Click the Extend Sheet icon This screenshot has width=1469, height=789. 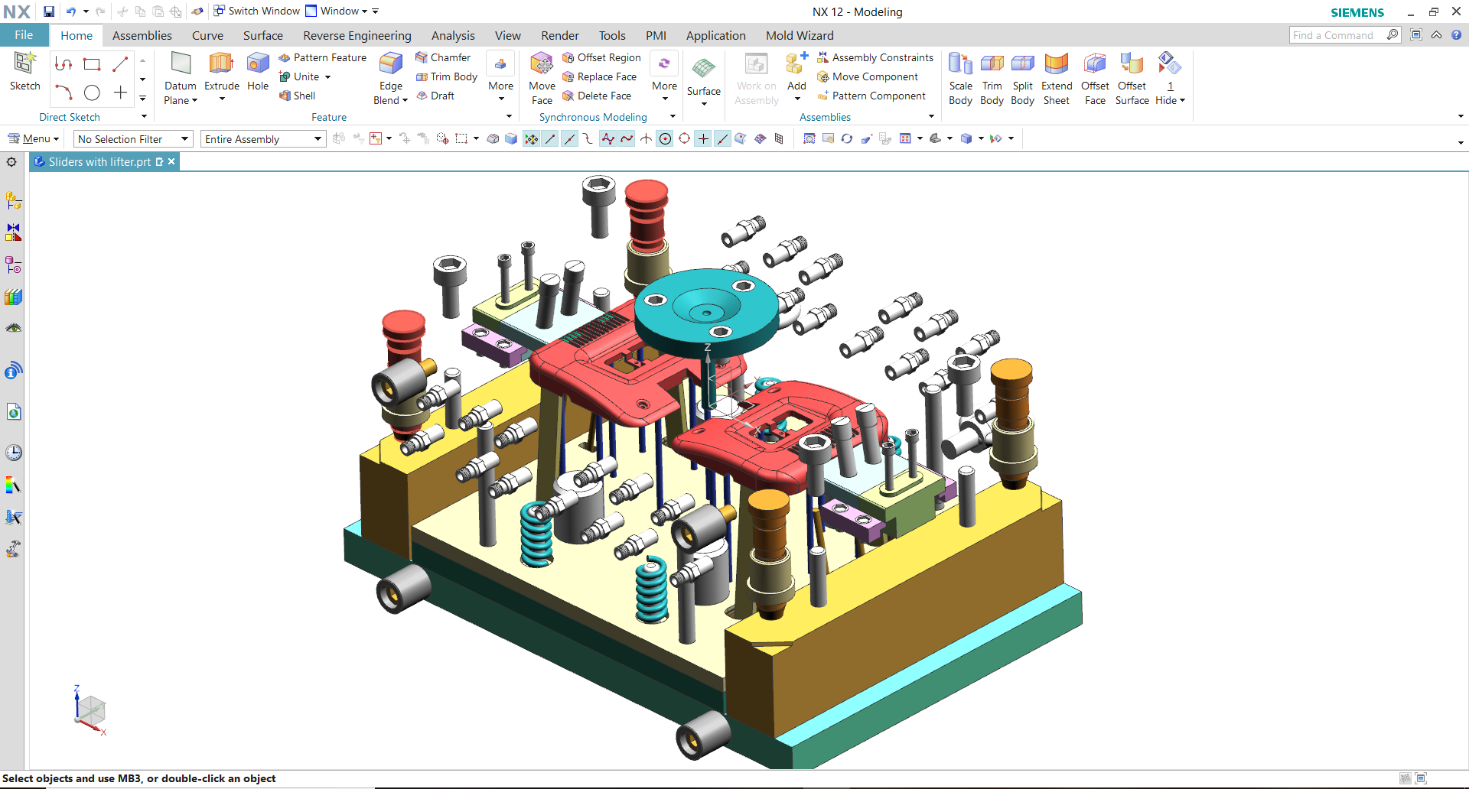1057,64
